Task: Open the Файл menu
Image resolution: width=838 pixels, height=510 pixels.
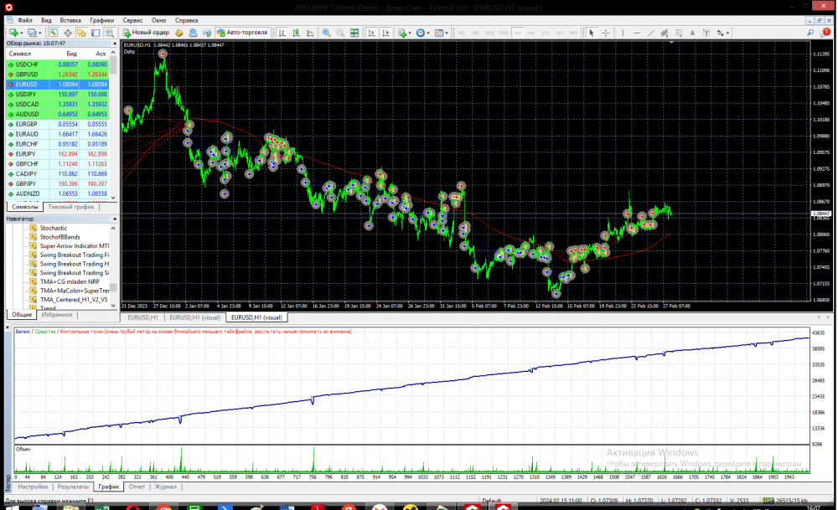Action: [x=24, y=20]
